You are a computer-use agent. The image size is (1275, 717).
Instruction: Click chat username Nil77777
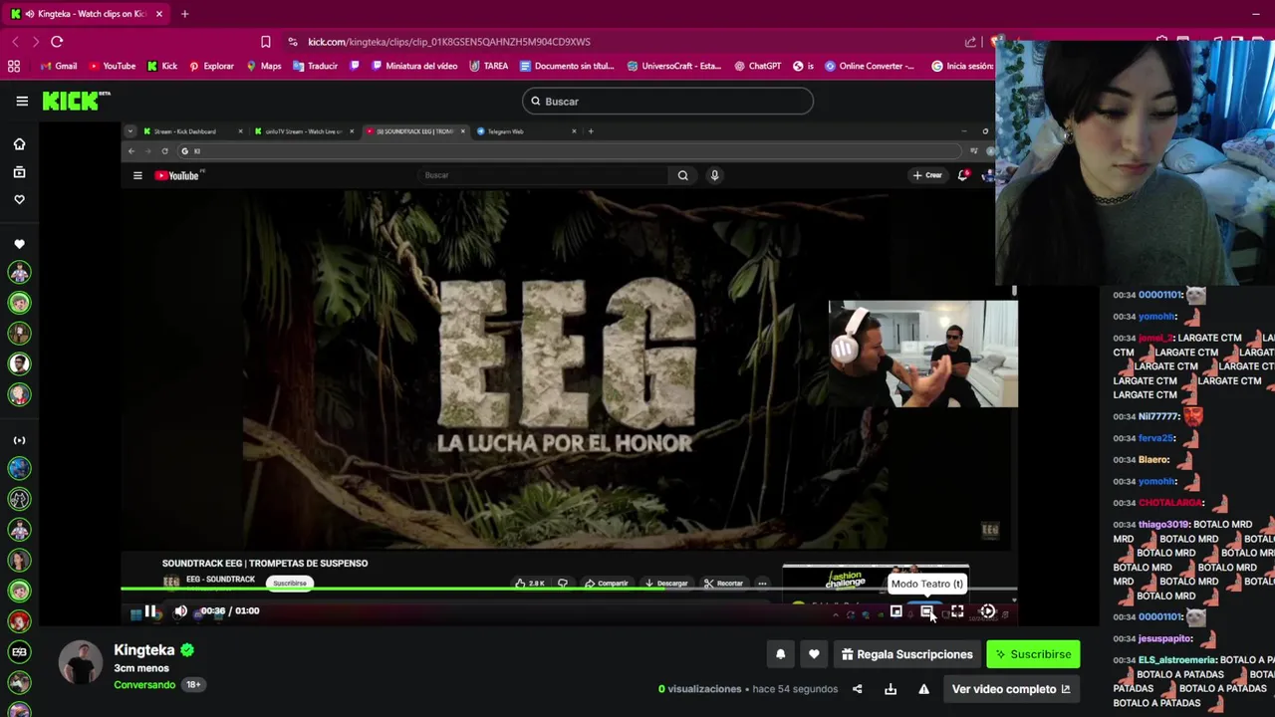(x=1158, y=416)
